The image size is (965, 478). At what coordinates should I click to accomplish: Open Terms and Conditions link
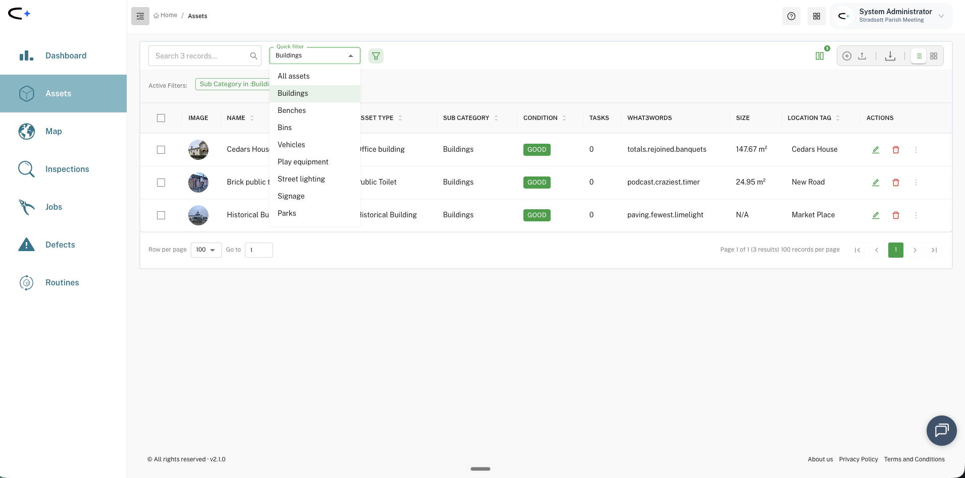coord(915,459)
